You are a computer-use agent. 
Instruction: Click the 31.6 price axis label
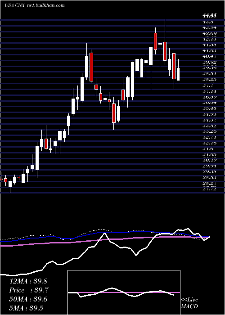coord(207,148)
